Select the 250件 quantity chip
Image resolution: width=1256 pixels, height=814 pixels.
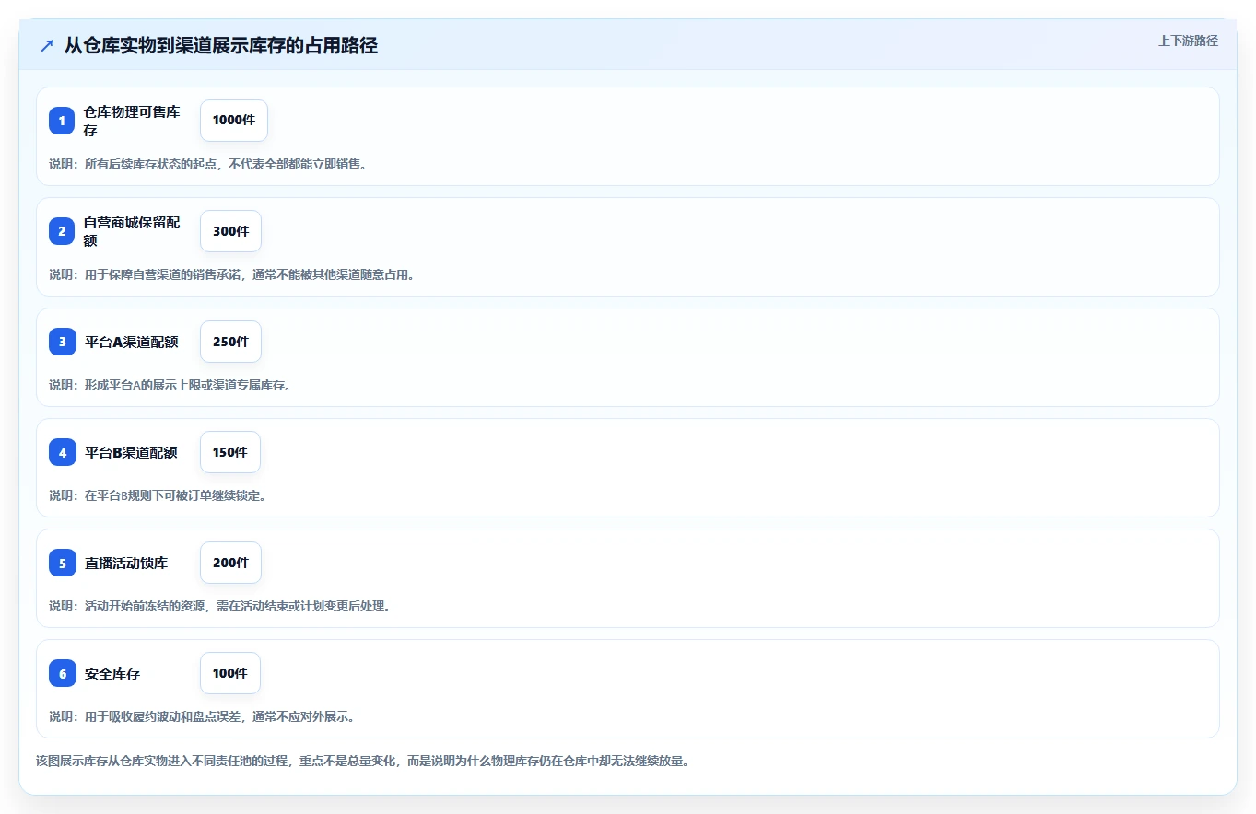click(230, 342)
